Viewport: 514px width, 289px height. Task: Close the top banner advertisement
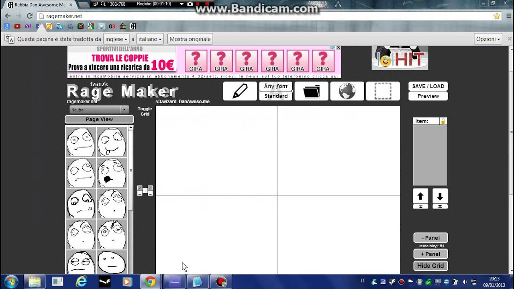pyautogui.click(x=338, y=48)
